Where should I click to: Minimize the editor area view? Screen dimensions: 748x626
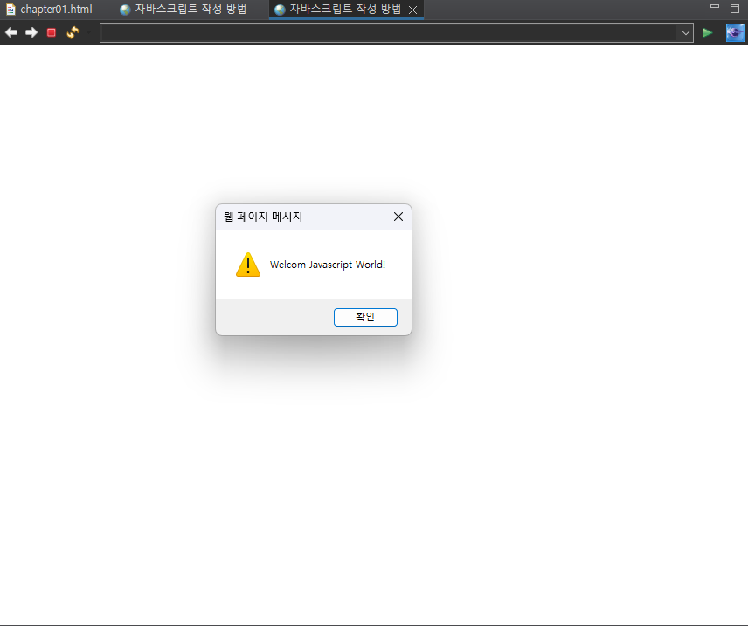coord(715,7)
